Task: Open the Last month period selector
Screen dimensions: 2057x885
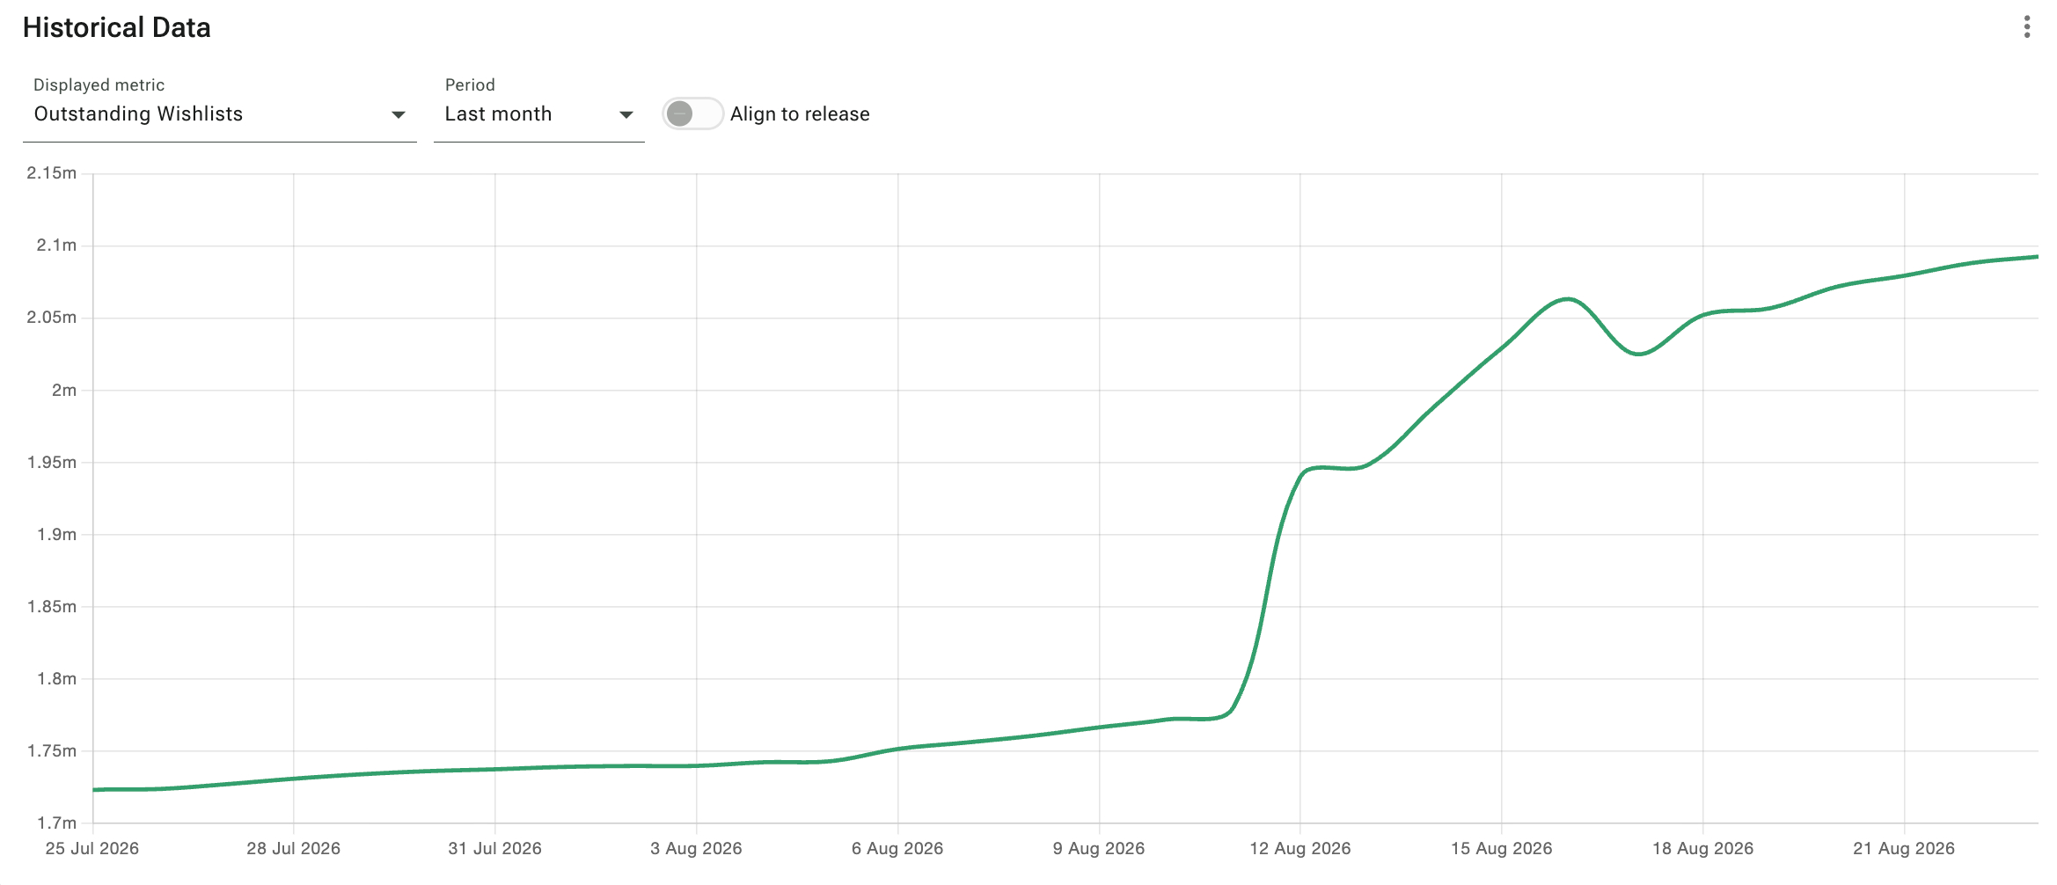Action: (539, 114)
